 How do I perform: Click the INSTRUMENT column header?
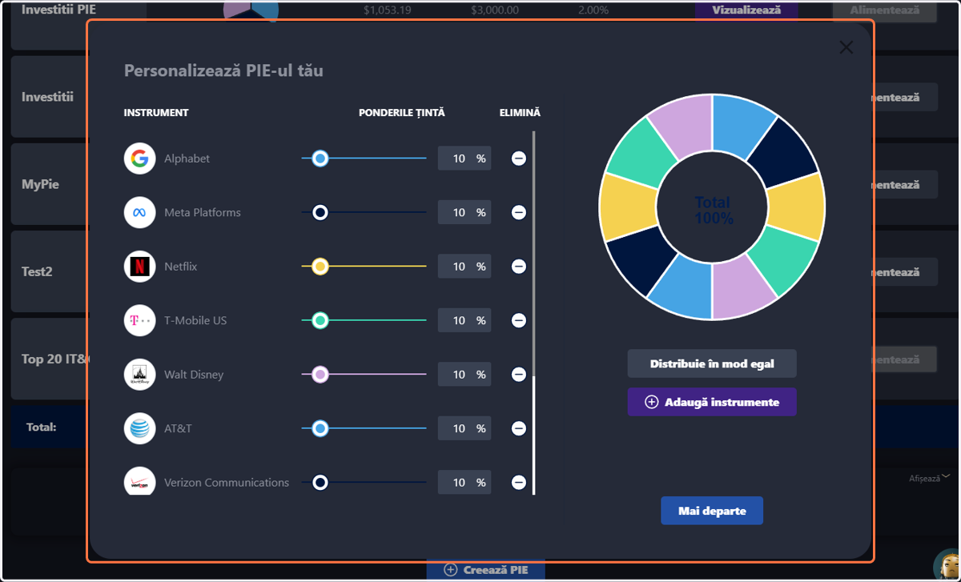[156, 113]
